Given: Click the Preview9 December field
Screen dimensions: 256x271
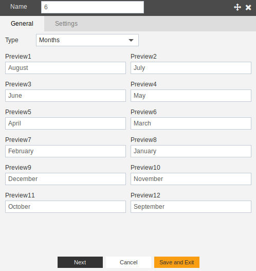Looking at the screenshot, I should coord(65,179).
